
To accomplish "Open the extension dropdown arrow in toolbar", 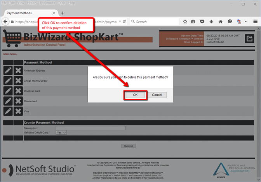I will click(x=246, y=22).
